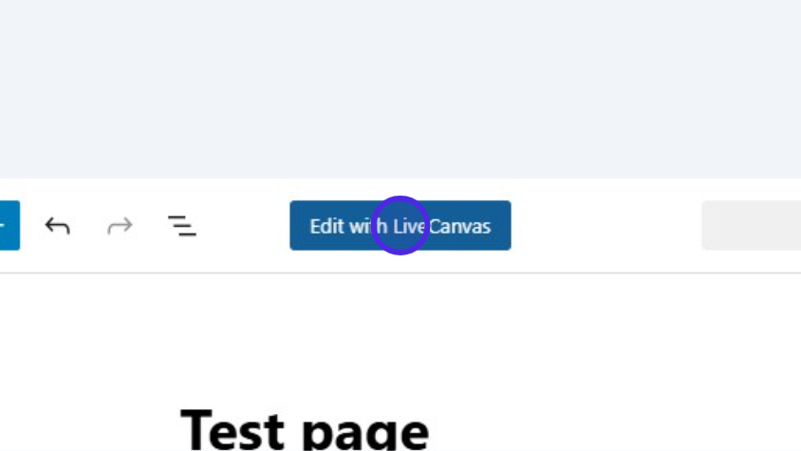Select the page heading text Test page
The width and height of the screenshot is (801, 451).
[x=305, y=429]
